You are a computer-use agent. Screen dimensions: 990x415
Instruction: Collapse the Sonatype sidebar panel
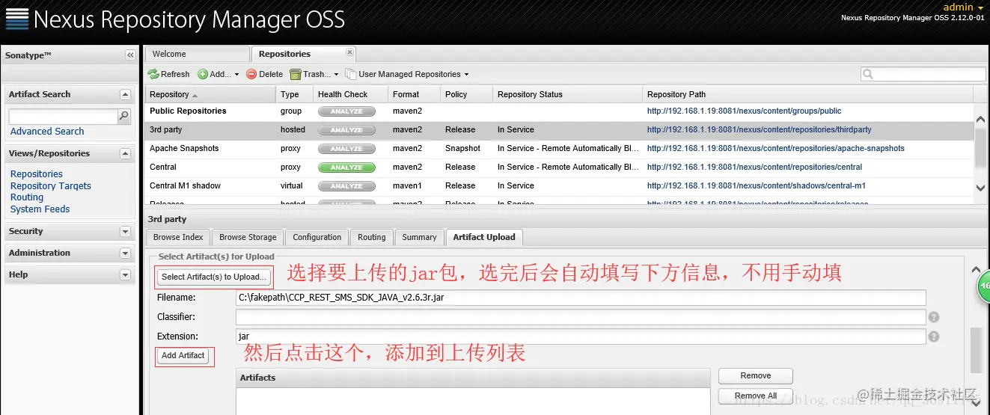130,55
